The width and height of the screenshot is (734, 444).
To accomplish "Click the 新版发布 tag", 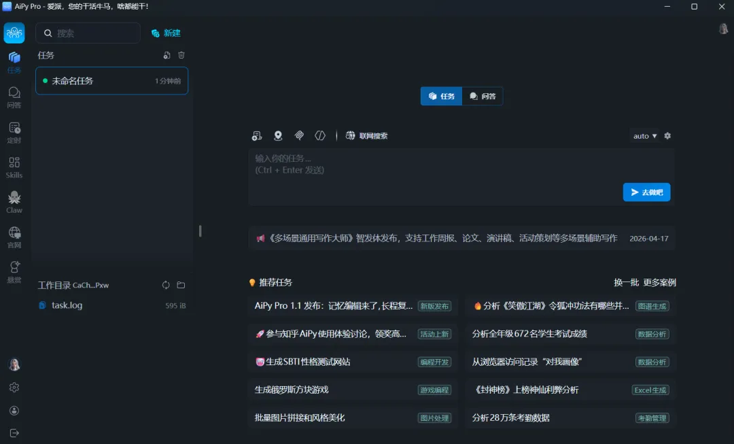I will [434, 306].
